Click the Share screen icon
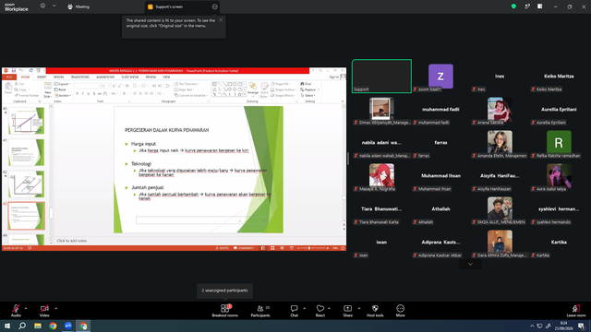This screenshot has width=591, height=332. (x=347, y=308)
